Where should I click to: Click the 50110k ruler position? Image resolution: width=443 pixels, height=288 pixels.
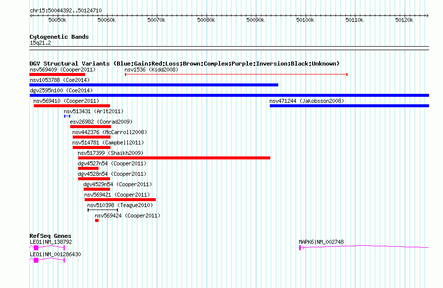coord(354,20)
